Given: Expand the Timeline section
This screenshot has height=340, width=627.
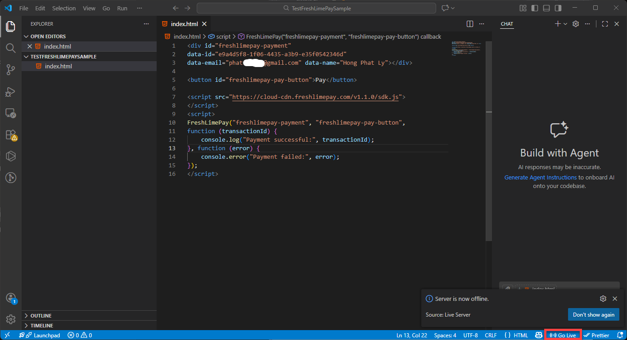Looking at the screenshot, I should coord(41,326).
